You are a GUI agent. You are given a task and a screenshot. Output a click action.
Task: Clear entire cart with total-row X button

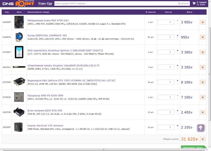(203, 139)
